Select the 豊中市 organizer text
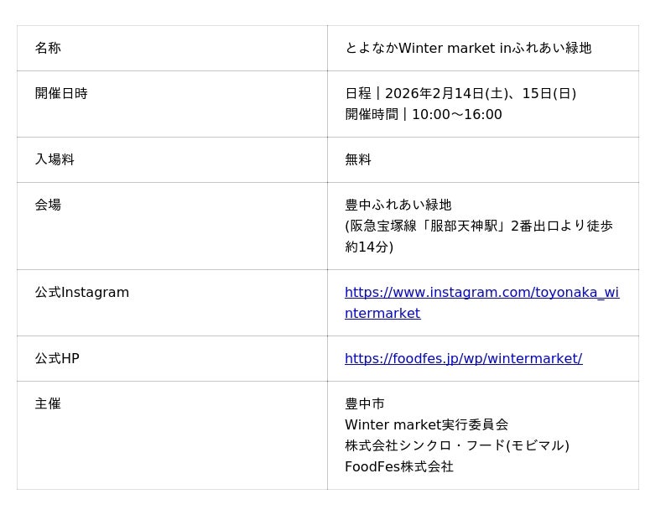Screen dimensions: 671x515 click(x=365, y=404)
